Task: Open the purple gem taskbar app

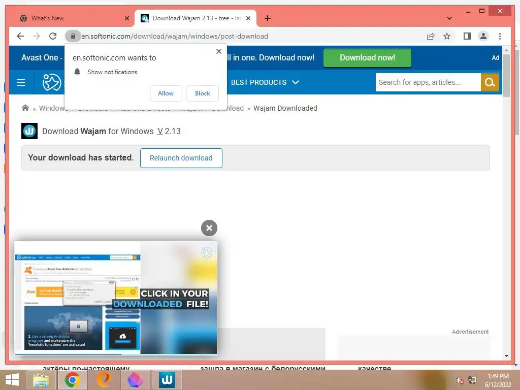Action: [x=135, y=380]
